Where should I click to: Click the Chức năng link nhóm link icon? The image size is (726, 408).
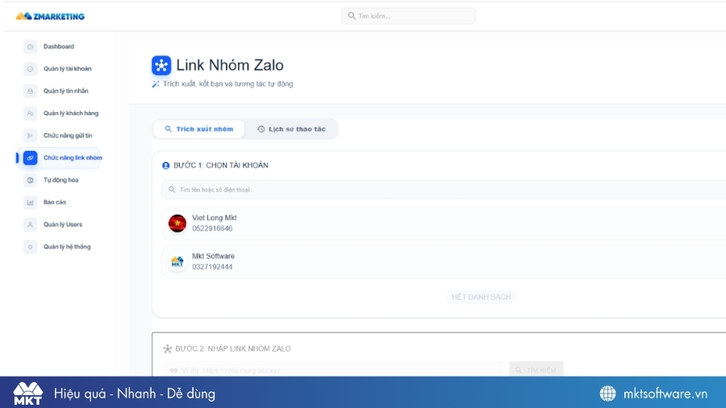coord(30,158)
